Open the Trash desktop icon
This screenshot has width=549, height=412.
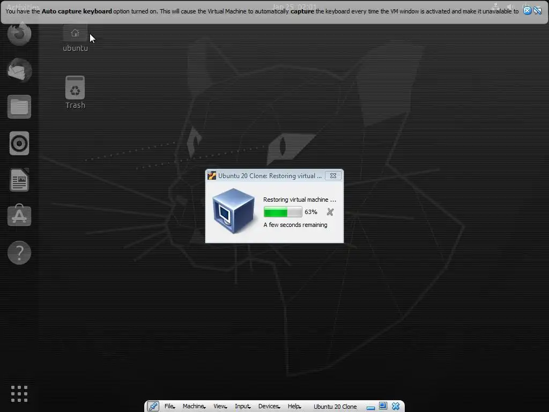[75, 92]
